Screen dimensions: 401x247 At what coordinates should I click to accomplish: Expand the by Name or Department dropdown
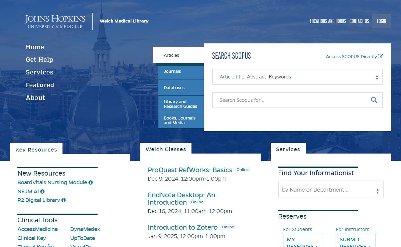tap(331, 190)
